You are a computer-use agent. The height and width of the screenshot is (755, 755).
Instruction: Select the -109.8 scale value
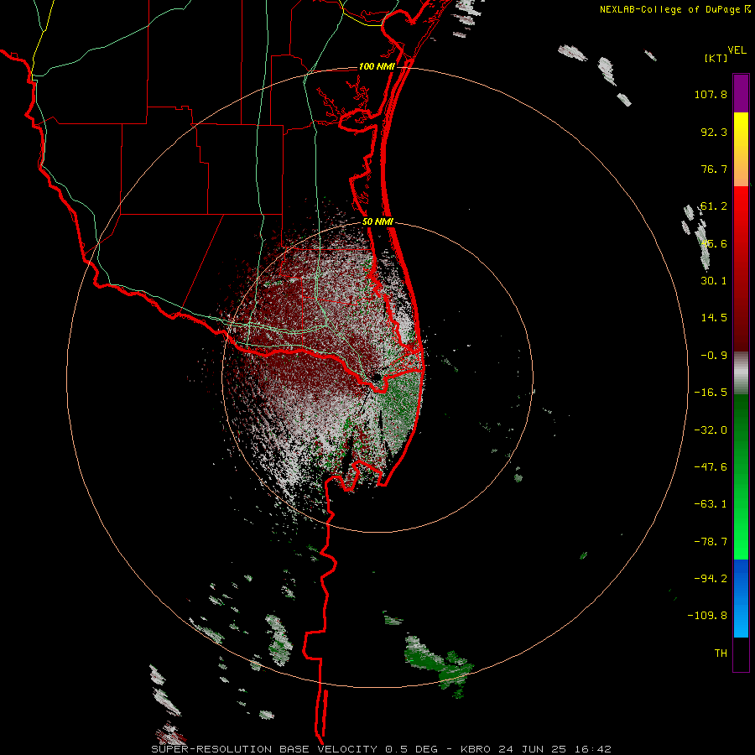(707, 616)
